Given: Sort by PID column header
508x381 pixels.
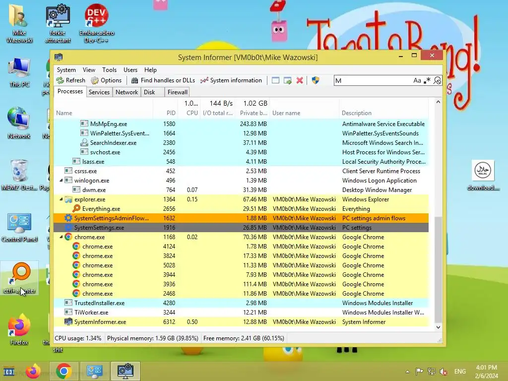Looking at the screenshot, I should [x=165, y=113].
